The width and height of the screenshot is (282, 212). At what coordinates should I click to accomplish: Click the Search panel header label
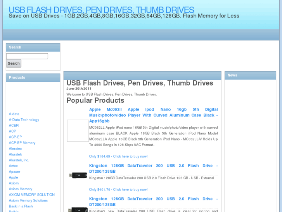[15, 47]
